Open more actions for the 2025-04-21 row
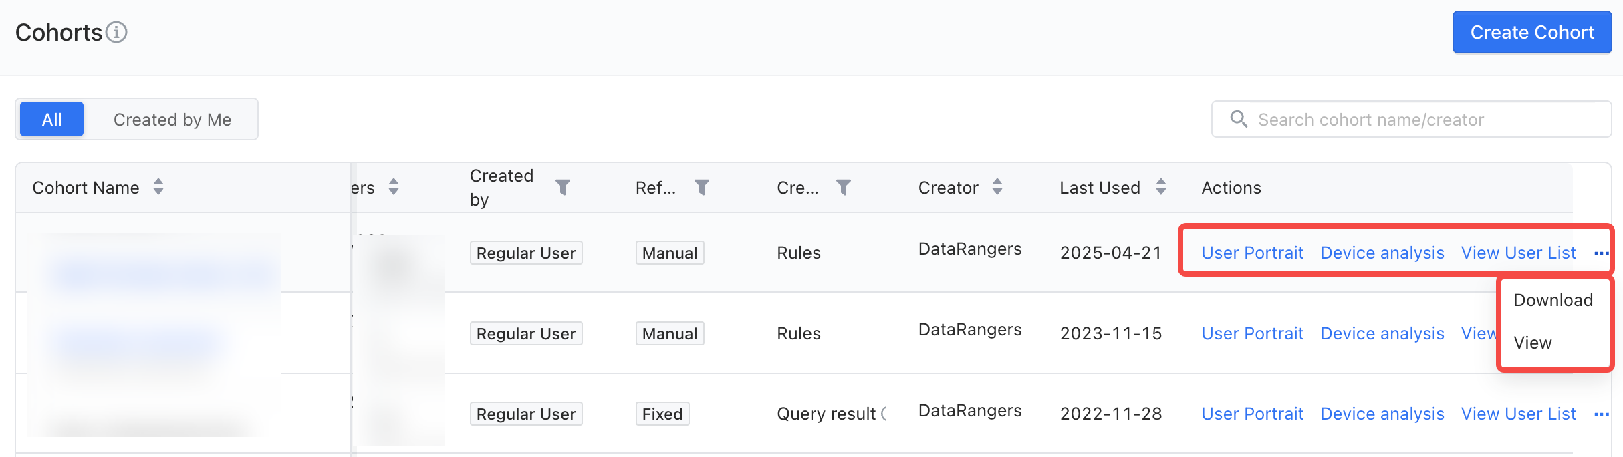 tap(1601, 253)
